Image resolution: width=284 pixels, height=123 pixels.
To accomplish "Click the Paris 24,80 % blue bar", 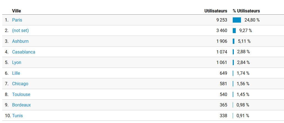I will click(237, 20).
